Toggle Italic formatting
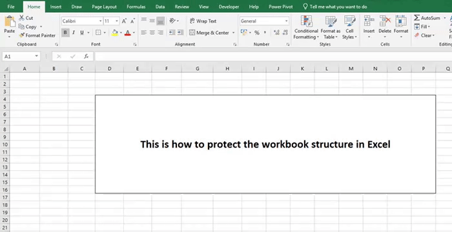The height and width of the screenshot is (232, 452). (74, 33)
